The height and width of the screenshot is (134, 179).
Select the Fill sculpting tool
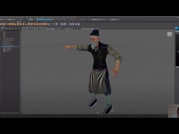click(x=35, y=24)
